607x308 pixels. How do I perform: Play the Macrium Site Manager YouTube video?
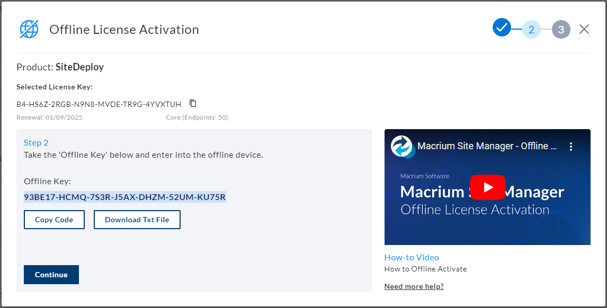[487, 187]
